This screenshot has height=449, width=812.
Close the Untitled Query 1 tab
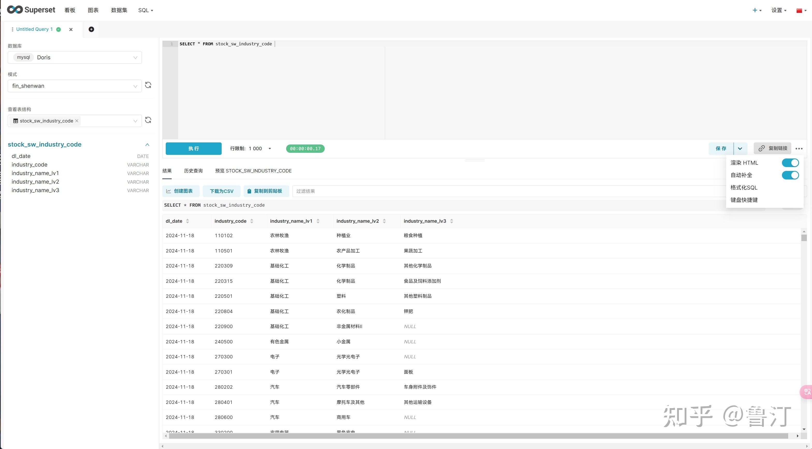71,29
